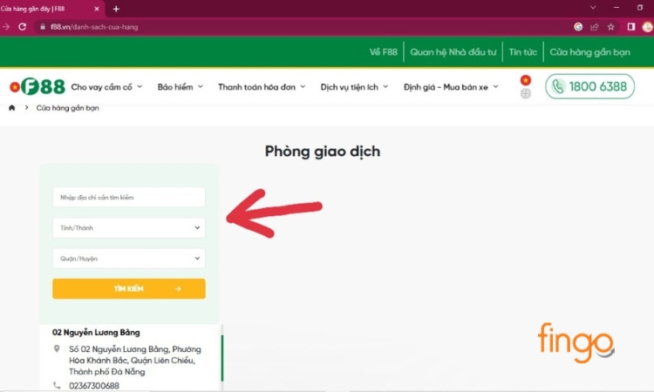Click the browser forward arrow

click(6, 27)
